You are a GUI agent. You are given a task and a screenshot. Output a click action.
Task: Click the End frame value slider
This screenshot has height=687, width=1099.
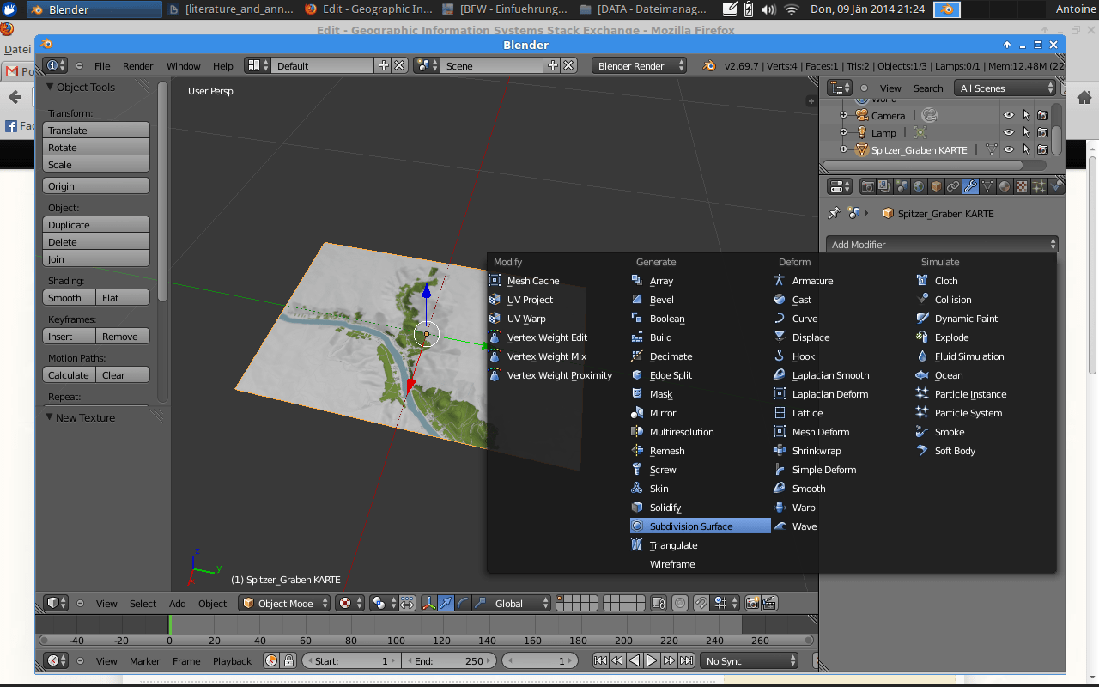click(x=450, y=661)
